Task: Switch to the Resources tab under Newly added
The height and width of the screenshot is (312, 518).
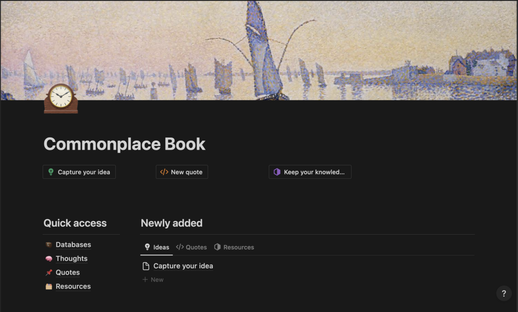Action: pyautogui.click(x=234, y=247)
